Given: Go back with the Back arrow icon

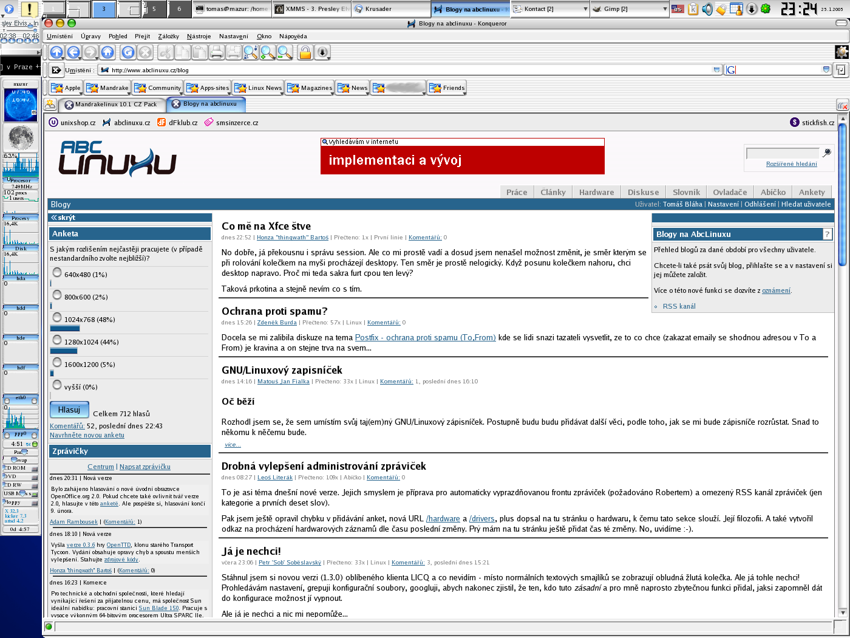Looking at the screenshot, I should (x=73, y=53).
